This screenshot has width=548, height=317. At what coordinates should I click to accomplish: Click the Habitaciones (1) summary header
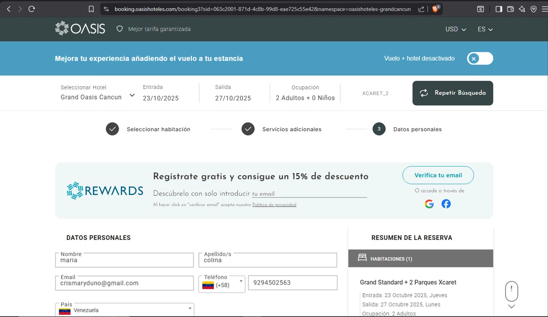coord(420,259)
